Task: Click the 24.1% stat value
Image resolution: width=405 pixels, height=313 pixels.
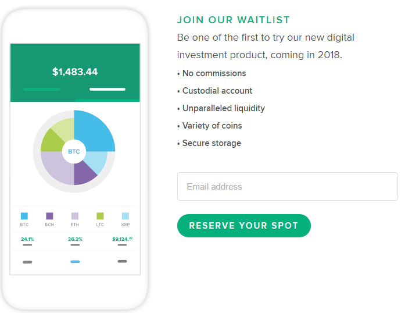Action: [x=27, y=239]
